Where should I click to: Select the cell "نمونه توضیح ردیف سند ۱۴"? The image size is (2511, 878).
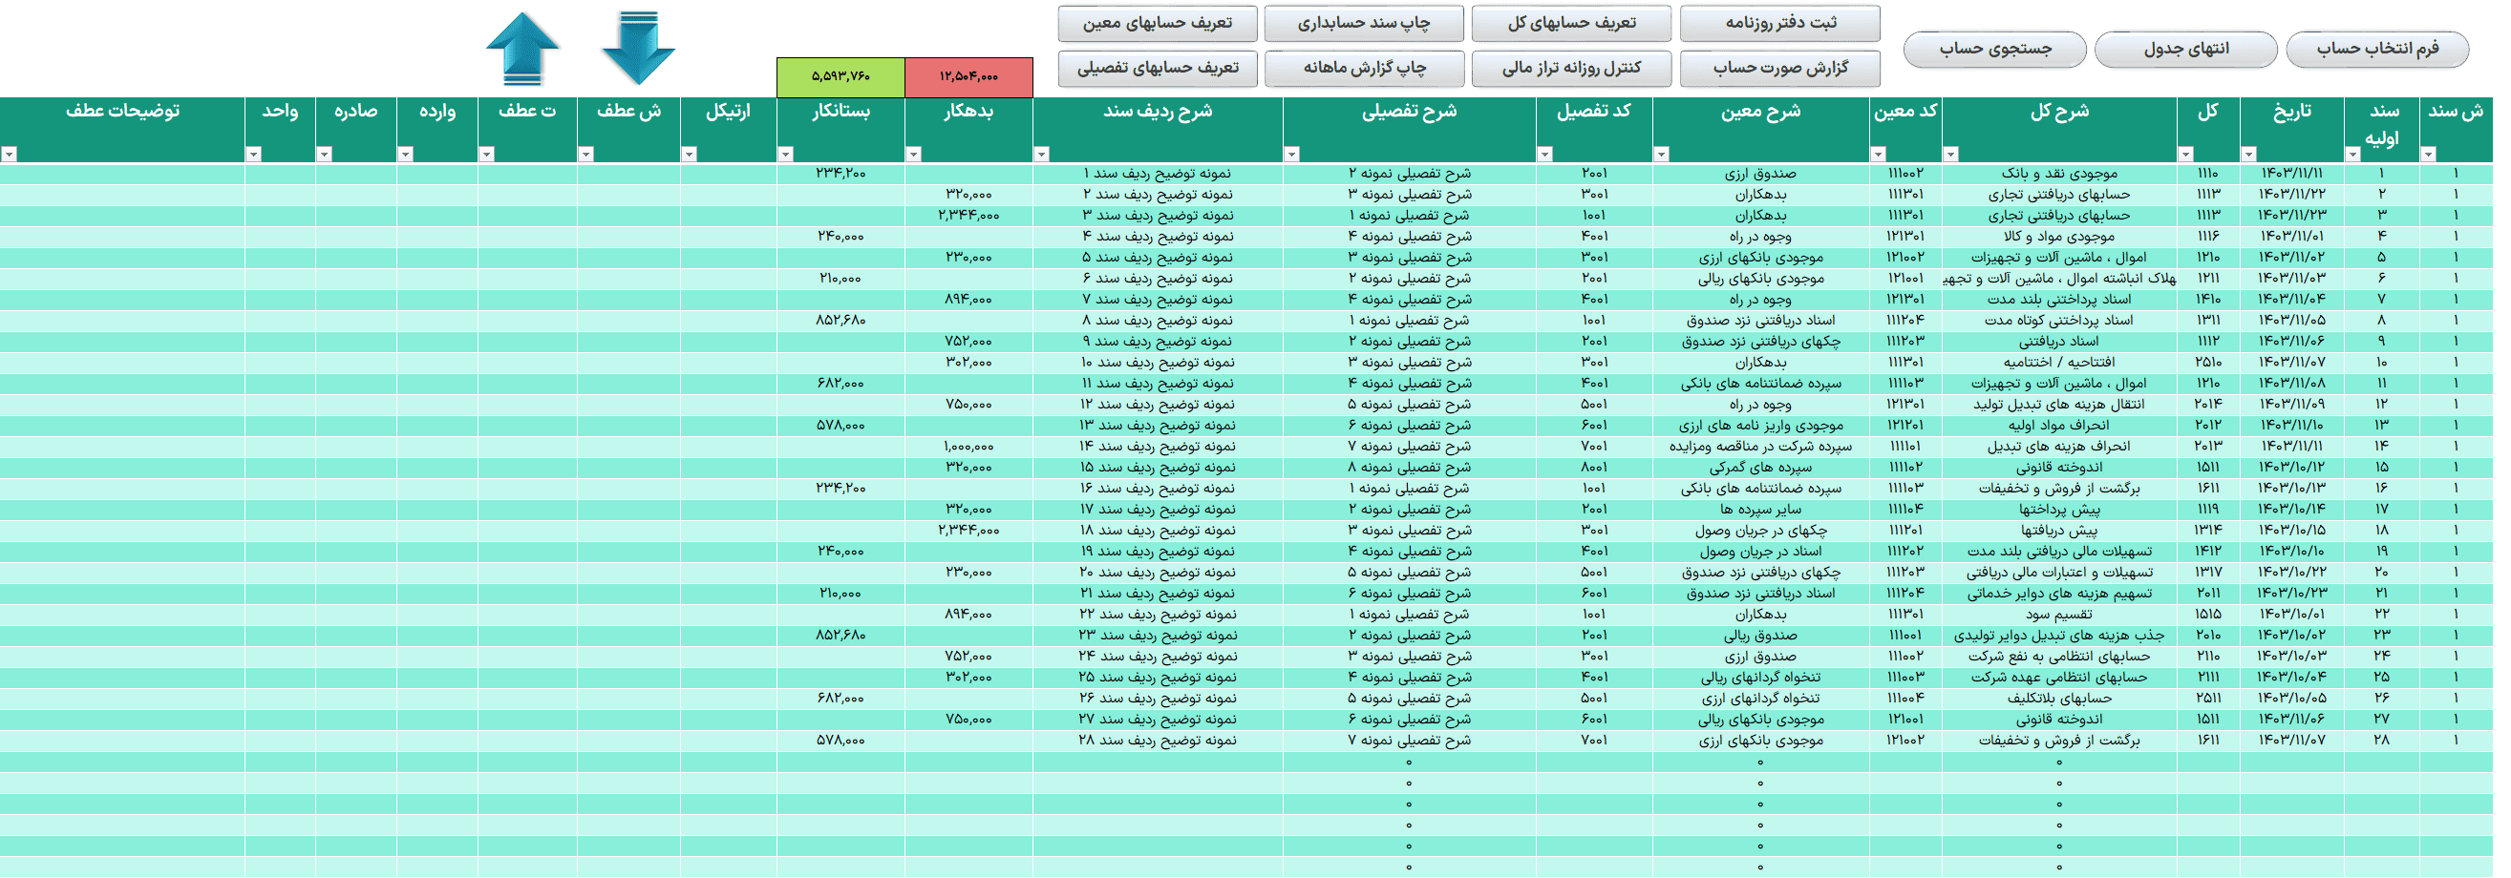tap(1157, 447)
